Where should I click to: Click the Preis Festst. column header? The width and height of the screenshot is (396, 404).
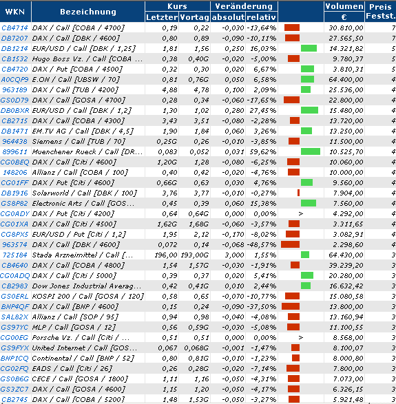coord(381,12)
